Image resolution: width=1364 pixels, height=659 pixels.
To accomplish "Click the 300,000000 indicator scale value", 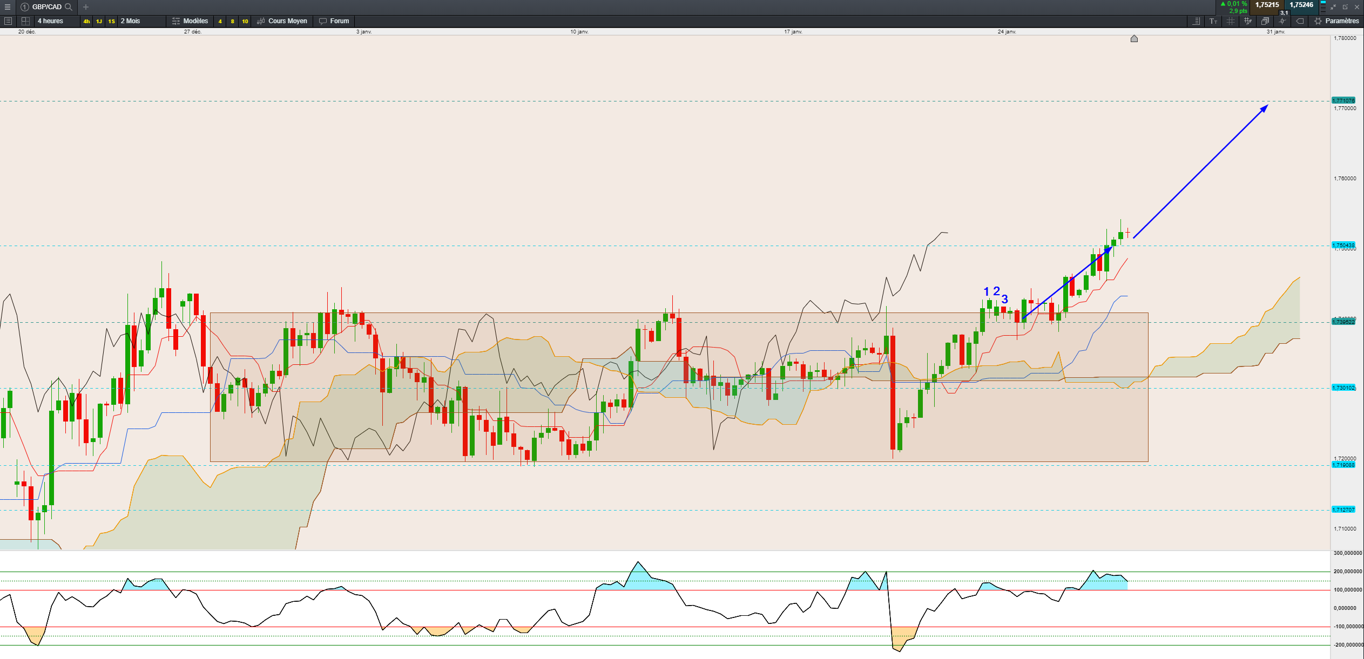I will [1348, 553].
